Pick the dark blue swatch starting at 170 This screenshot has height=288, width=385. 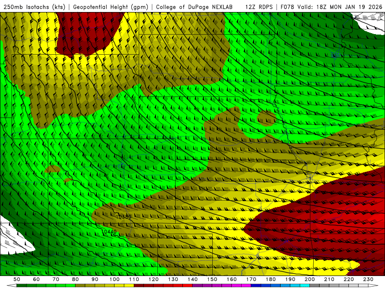pyautogui.click(x=256, y=286)
